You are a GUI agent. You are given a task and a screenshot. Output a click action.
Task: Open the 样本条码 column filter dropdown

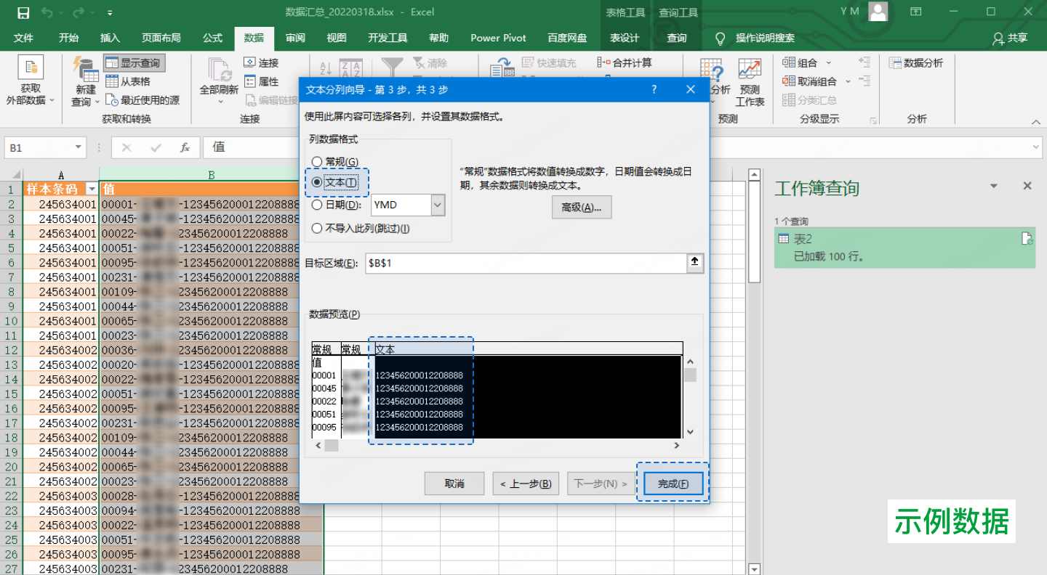[92, 187]
